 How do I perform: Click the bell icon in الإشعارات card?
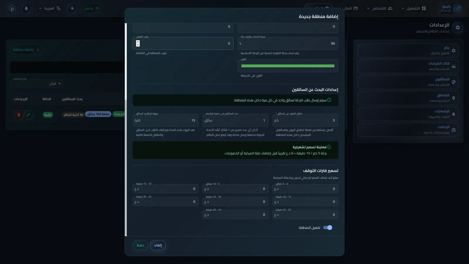(x=453, y=114)
